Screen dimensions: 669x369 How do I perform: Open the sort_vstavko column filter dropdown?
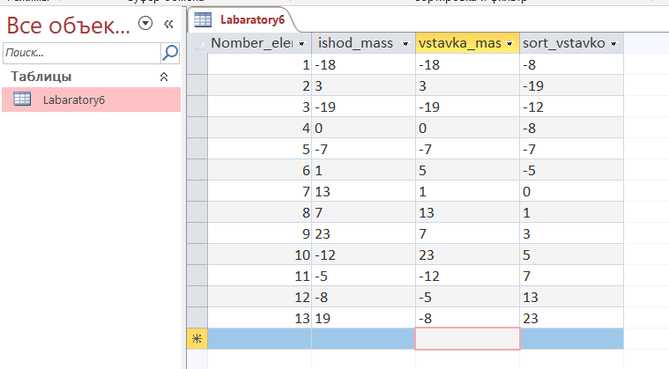(613, 43)
